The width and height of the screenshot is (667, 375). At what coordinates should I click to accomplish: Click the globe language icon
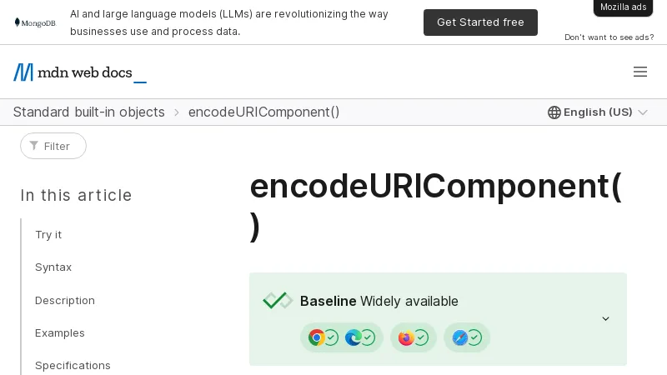point(554,112)
